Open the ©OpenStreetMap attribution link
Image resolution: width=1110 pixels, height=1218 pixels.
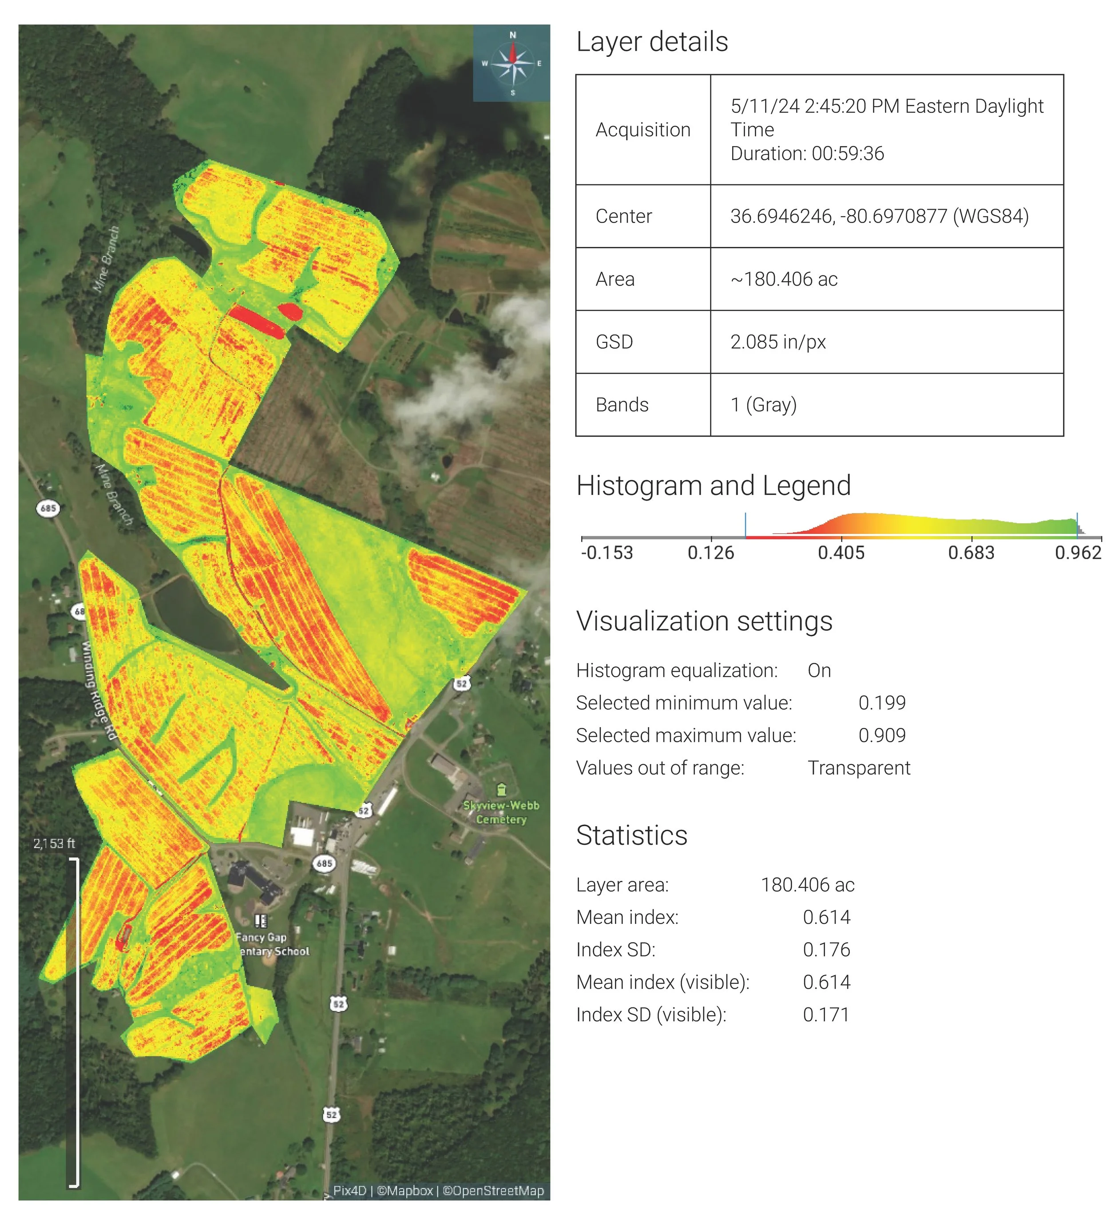coord(493,1190)
